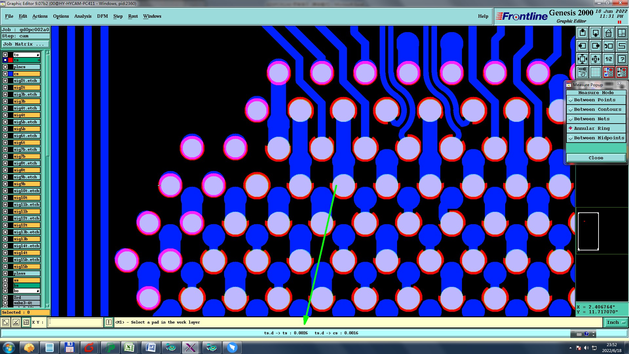
Task: Click the crosshair grid icon by XY
Action: 26,322
